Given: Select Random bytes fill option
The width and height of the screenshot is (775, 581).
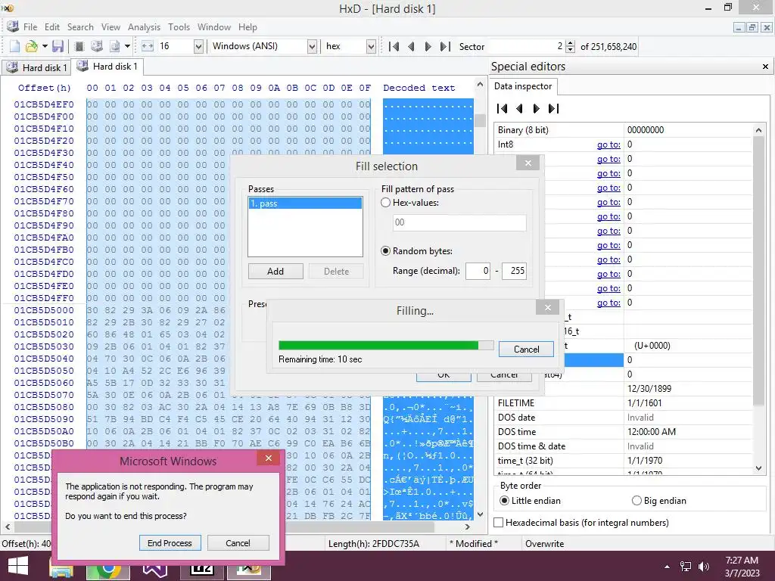Looking at the screenshot, I should tap(386, 251).
